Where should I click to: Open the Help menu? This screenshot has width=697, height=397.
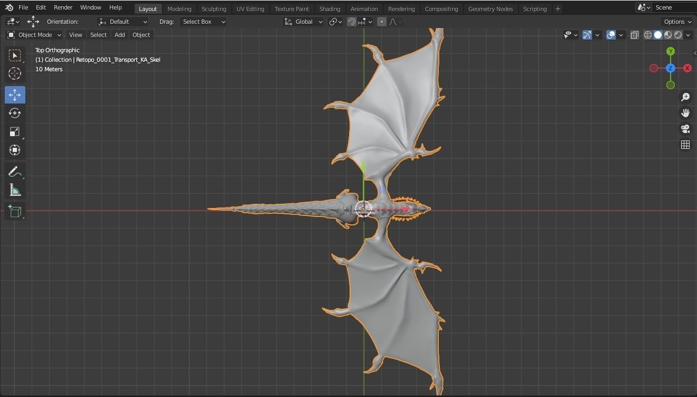click(115, 7)
